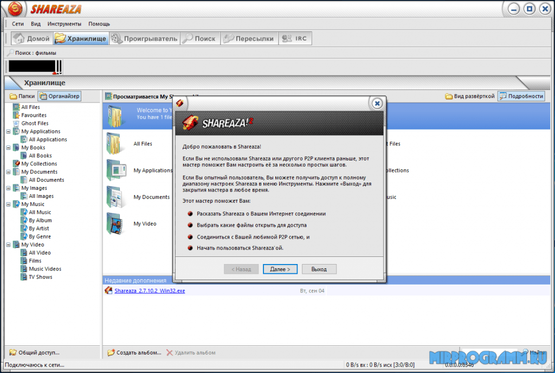Switch library panel to Папки view

coord(22,96)
